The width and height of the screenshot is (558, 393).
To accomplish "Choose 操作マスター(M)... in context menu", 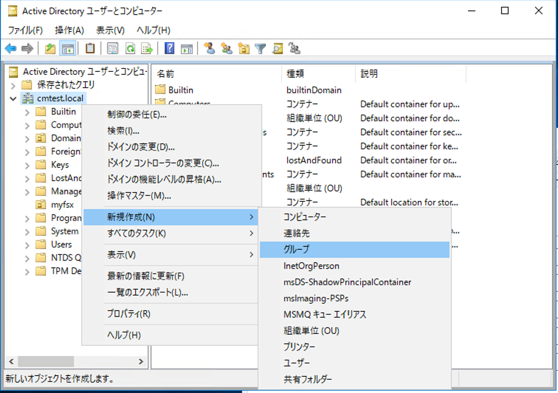I will [170, 196].
